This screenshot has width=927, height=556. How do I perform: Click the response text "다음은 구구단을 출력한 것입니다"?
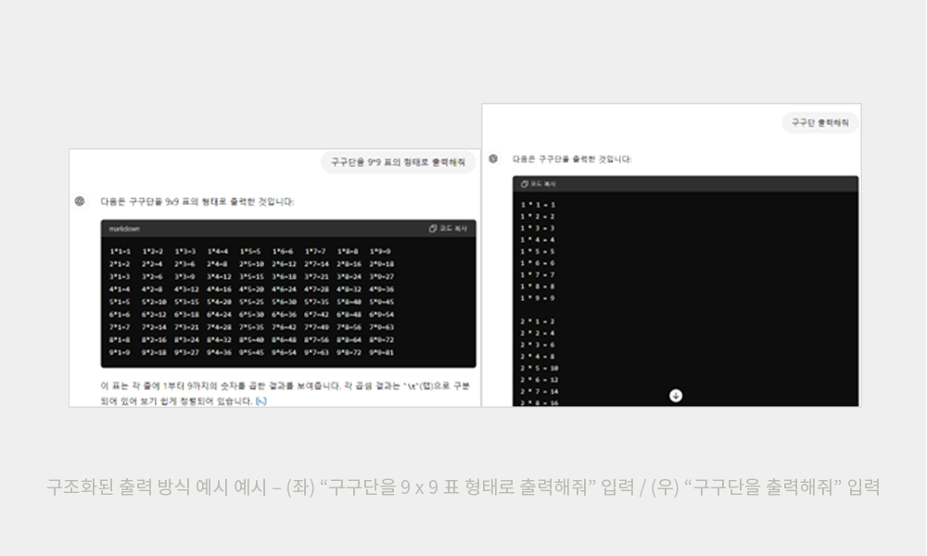coord(572,159)
